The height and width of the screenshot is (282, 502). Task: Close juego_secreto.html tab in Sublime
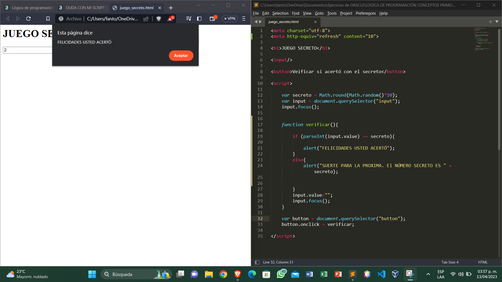pos(315,22)
